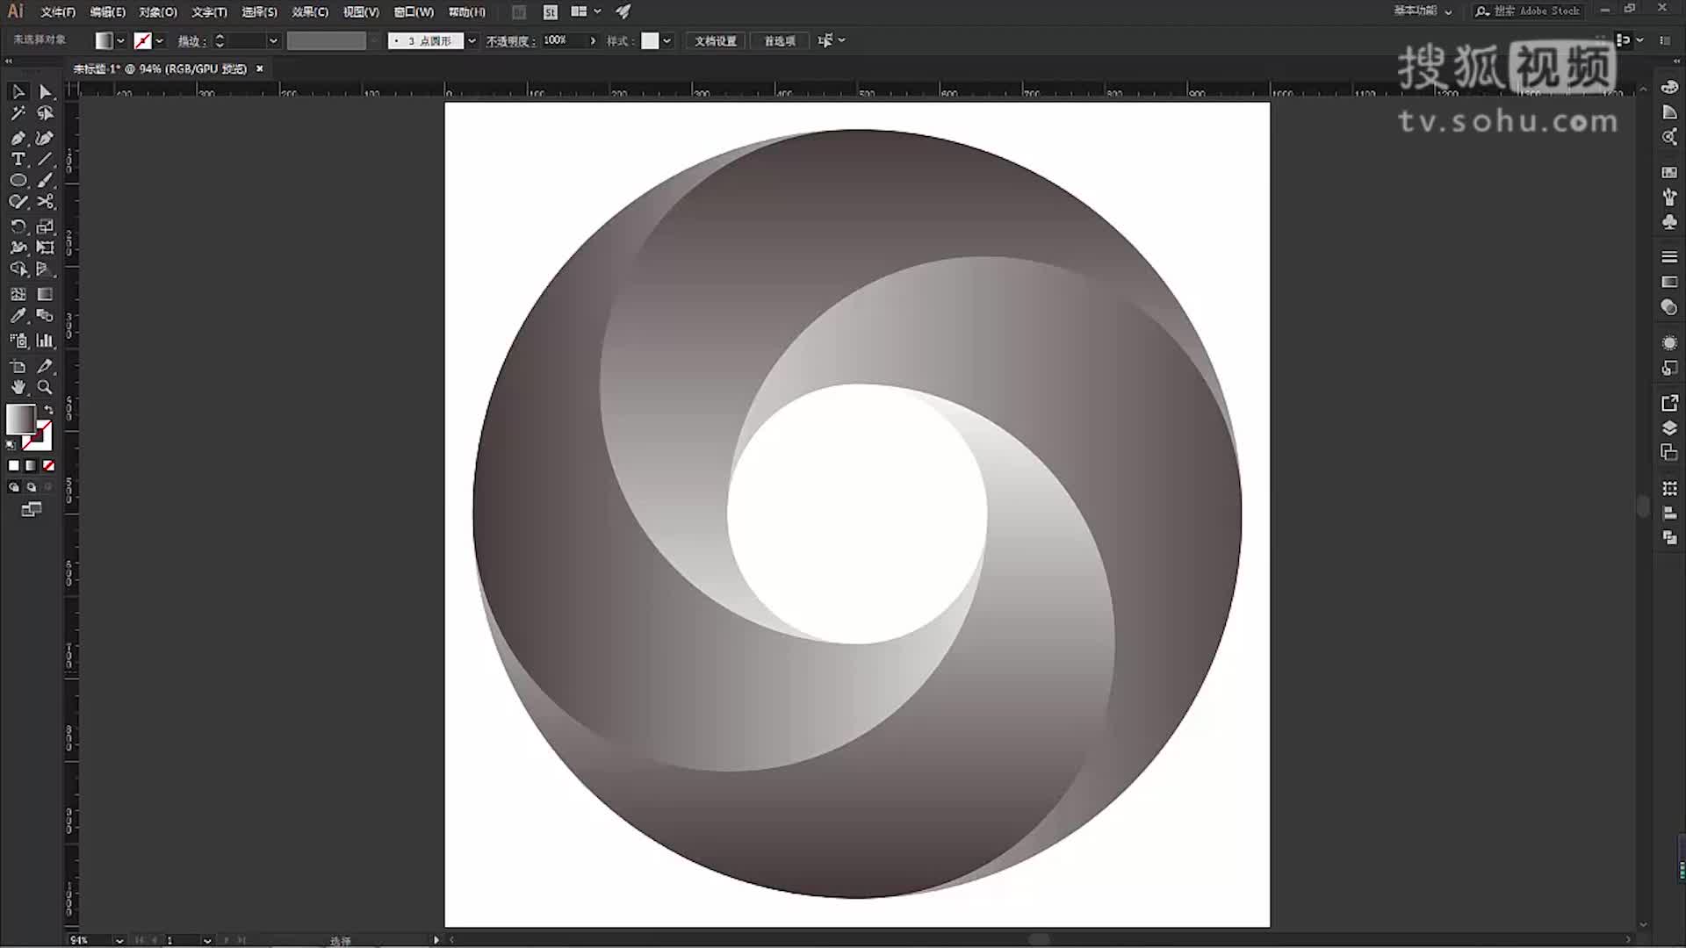Image resolution: width=1686 pixels, height=948 pixels.
Task: Open the Symbols panel club icon
Action: click(1669, 223)
